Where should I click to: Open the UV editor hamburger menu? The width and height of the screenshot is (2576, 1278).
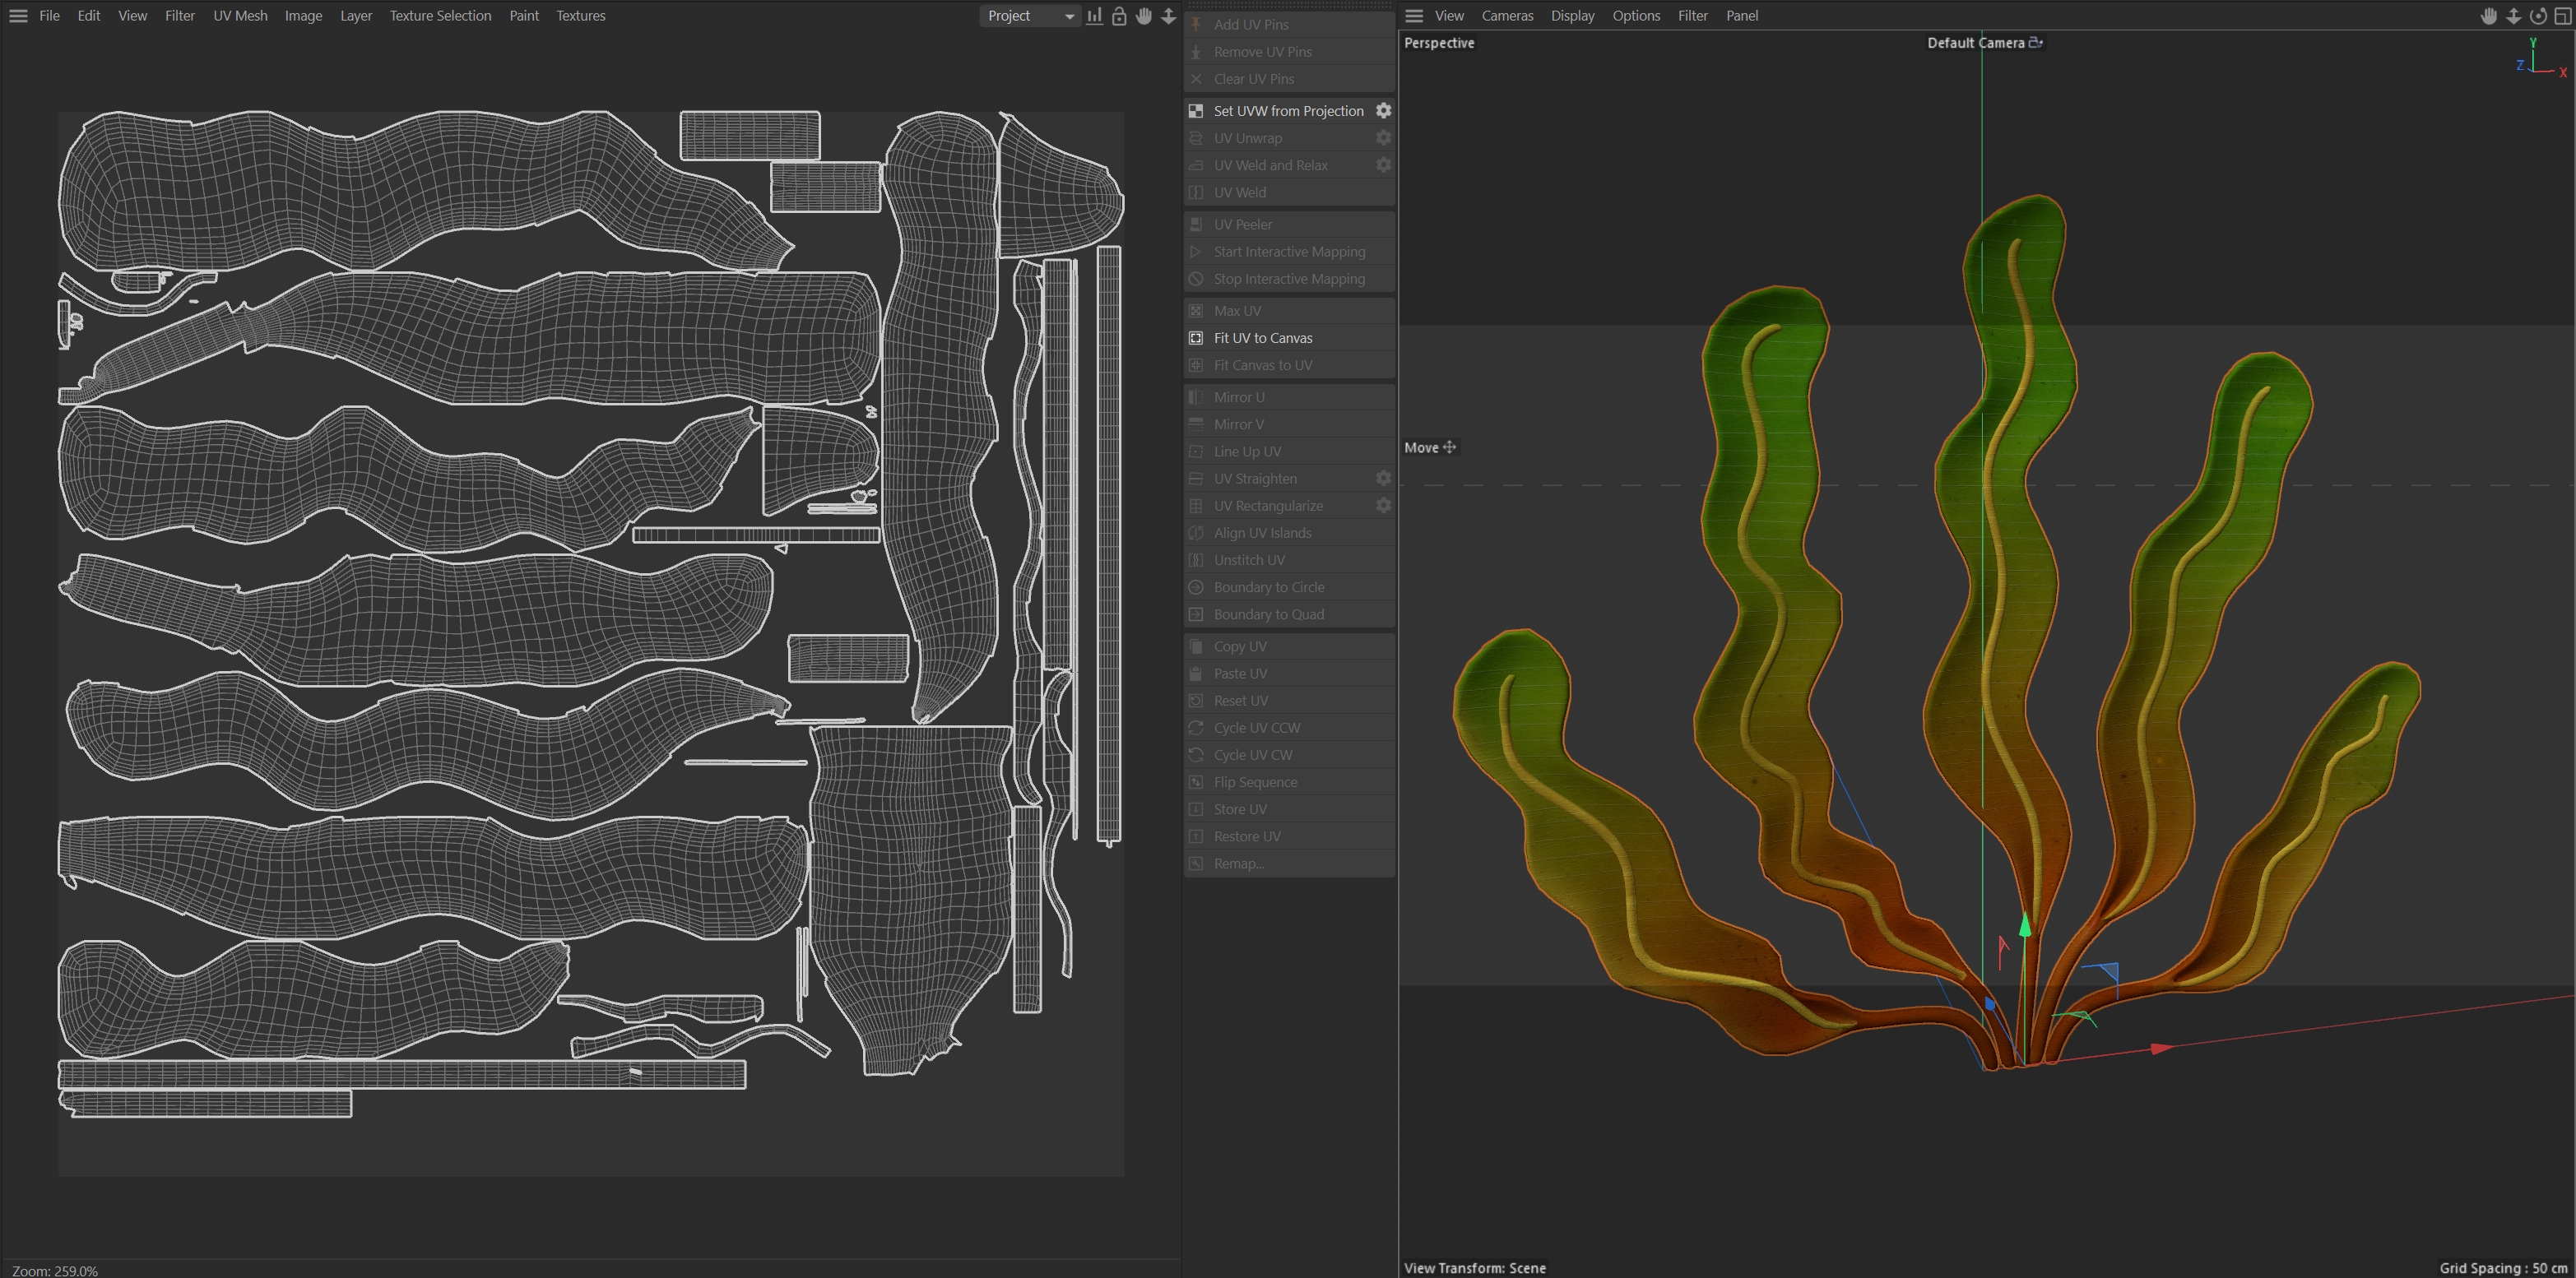[x=18, y=16]
